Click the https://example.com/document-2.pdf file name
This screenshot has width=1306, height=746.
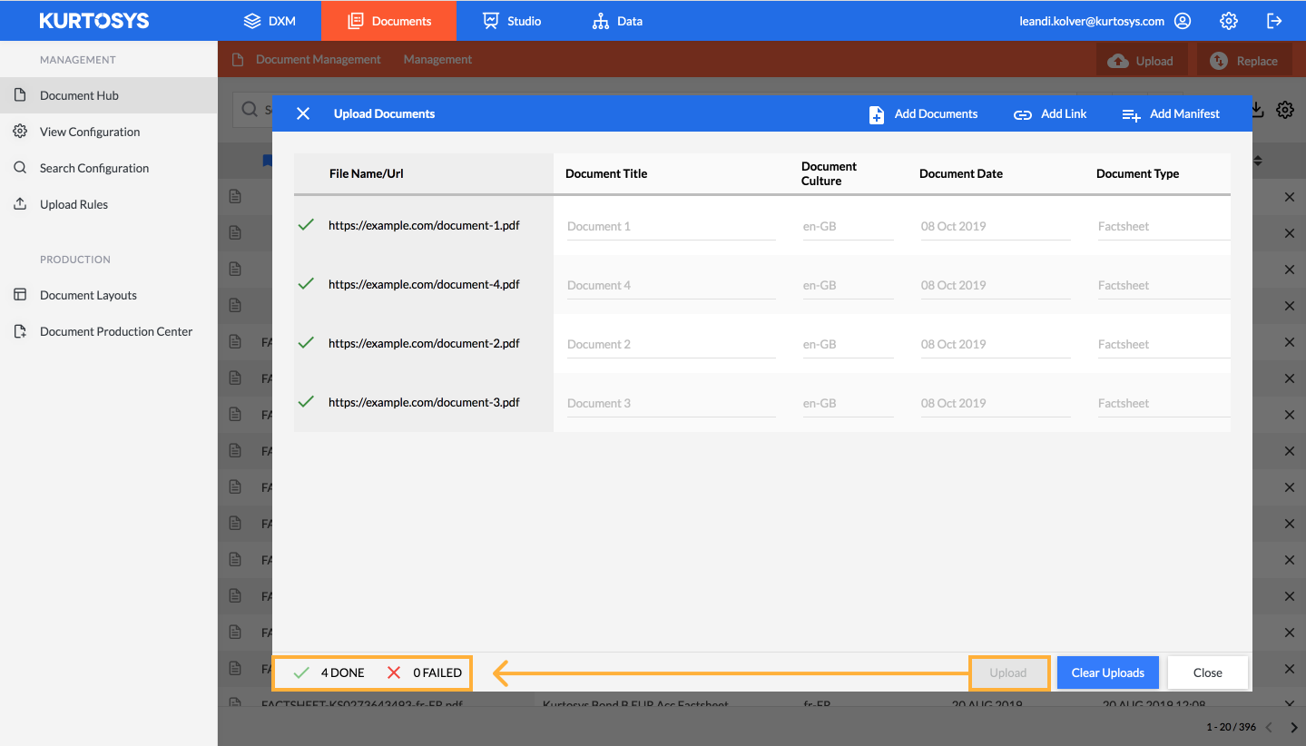coord(424,343)
